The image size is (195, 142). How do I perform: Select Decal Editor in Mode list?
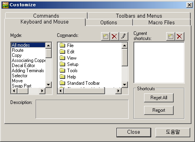tap(28, 66)
